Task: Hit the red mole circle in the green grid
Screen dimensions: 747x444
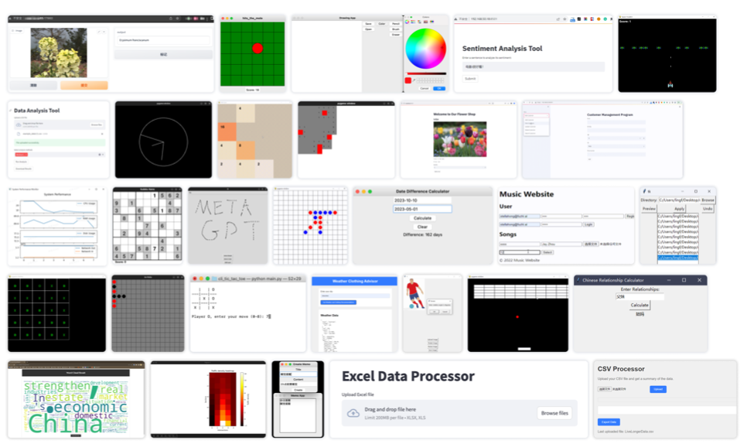Action: pyautogui.click(x=258, y=48)
